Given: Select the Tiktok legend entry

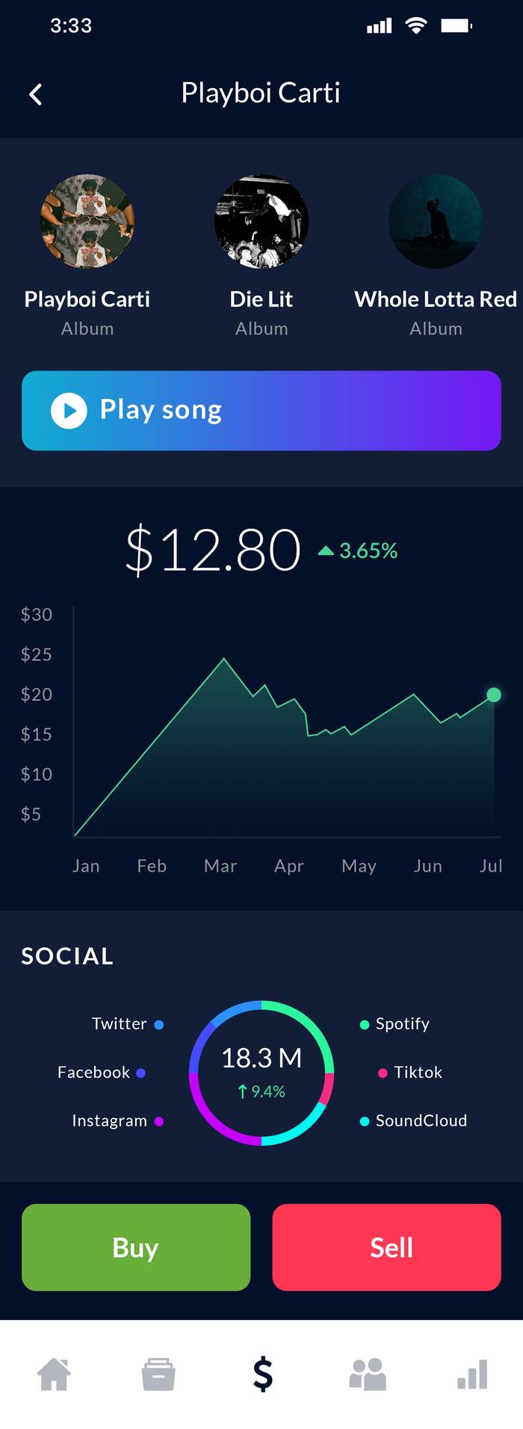Looking at the screenshot, I should [x=410, y=1072].
